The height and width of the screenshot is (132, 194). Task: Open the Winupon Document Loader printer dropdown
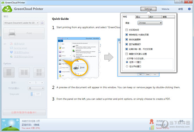coord(21,23)
